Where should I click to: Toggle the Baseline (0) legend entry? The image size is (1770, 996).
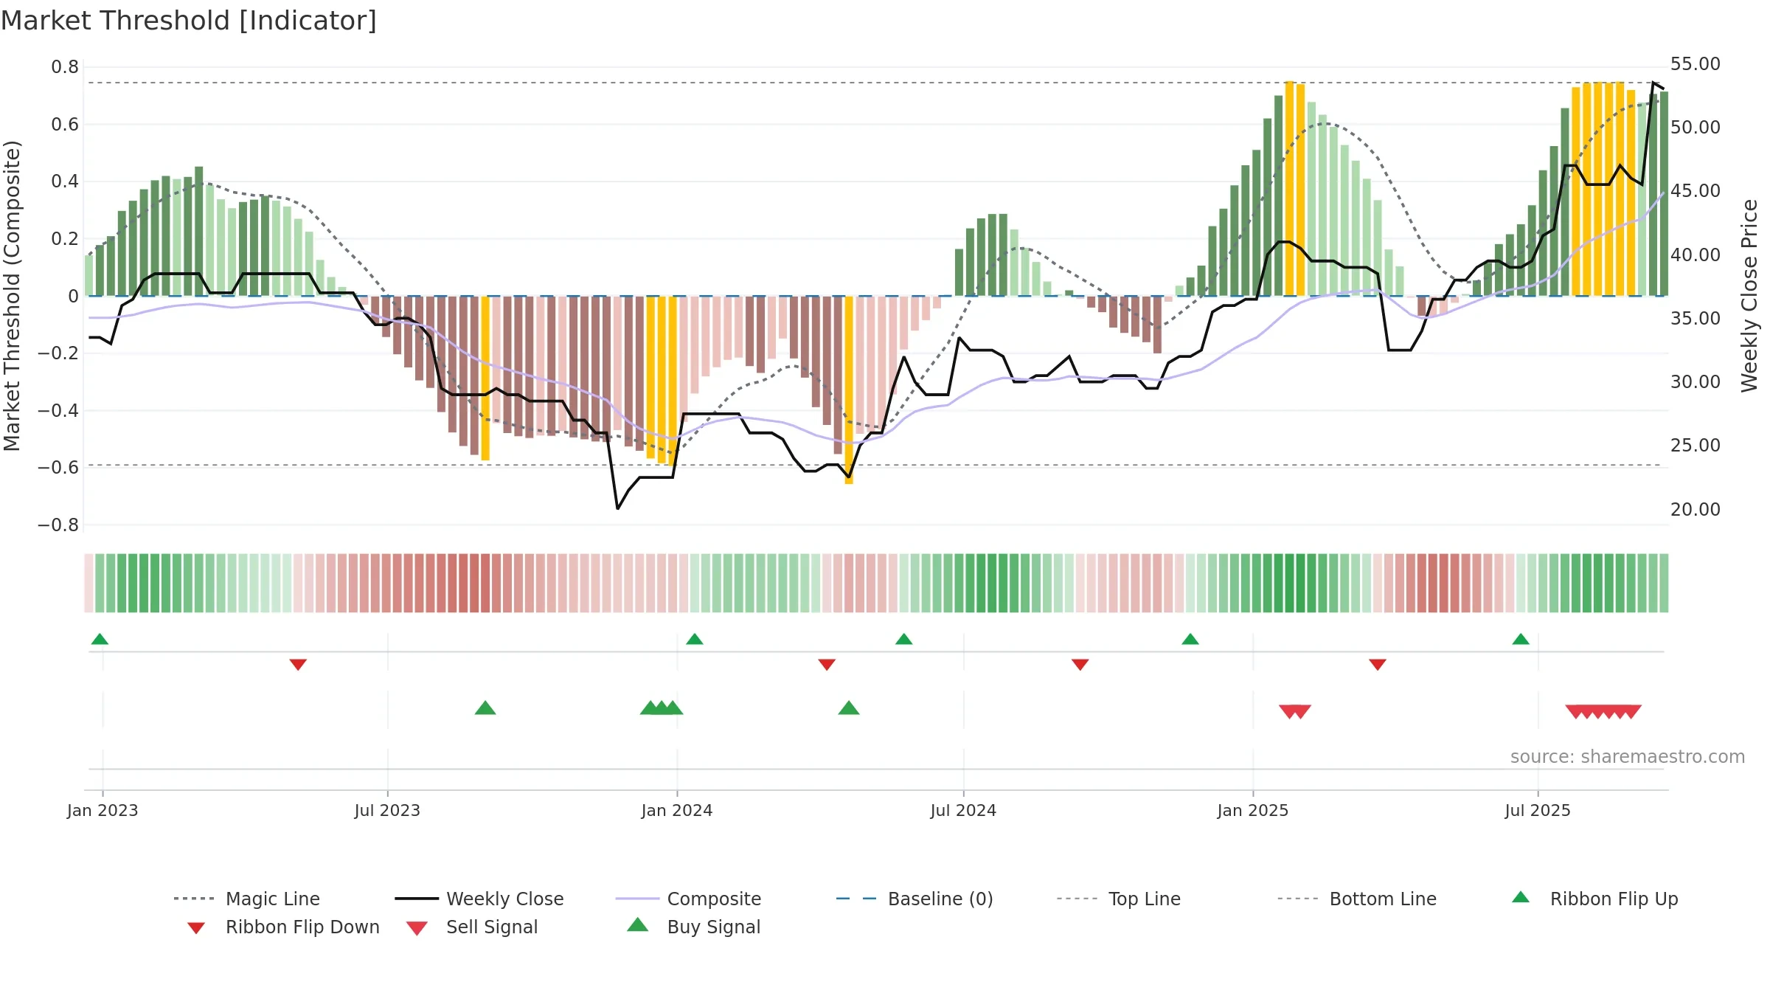914,899
